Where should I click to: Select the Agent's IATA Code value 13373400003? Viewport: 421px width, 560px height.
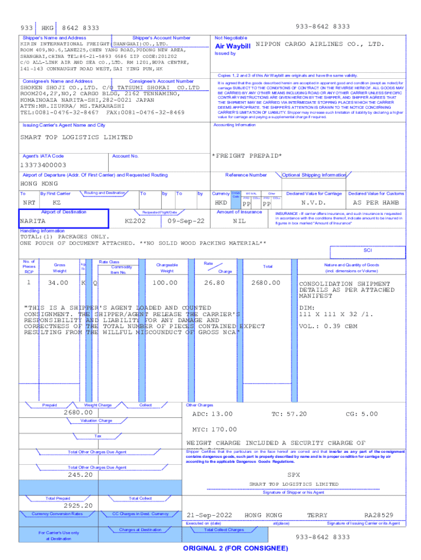(x=43, y=165)
